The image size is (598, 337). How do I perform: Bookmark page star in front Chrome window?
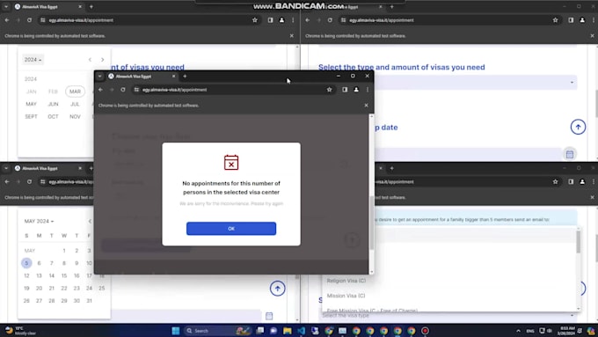[x=329, y=90]
